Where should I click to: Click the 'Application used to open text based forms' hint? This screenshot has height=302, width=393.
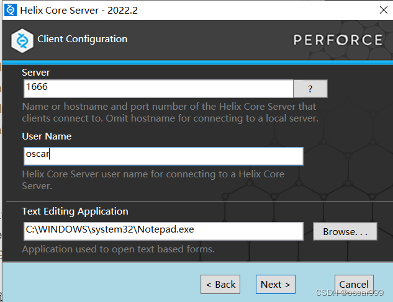click(x=119, y=249)
